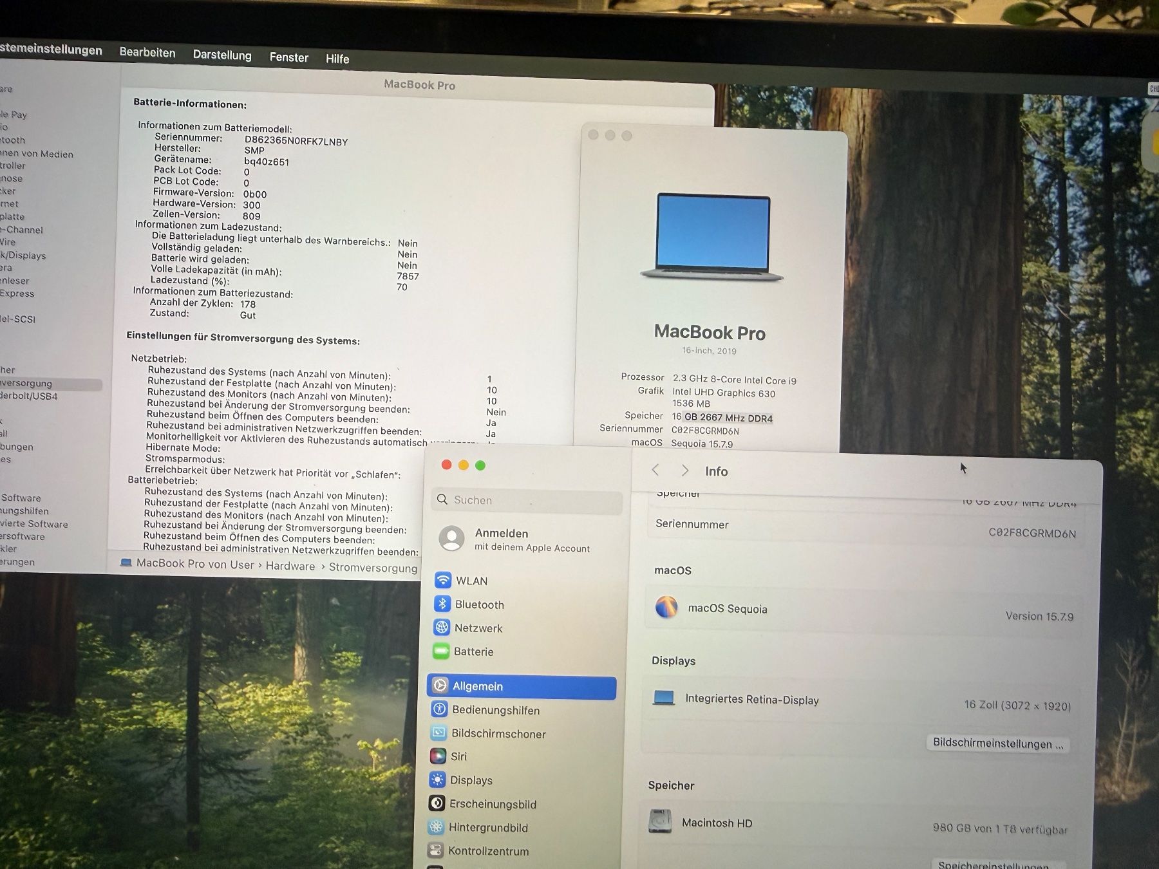Go back with the left chevron in Info
This screenshot has width=1159, height=869.
pos(655,470)
